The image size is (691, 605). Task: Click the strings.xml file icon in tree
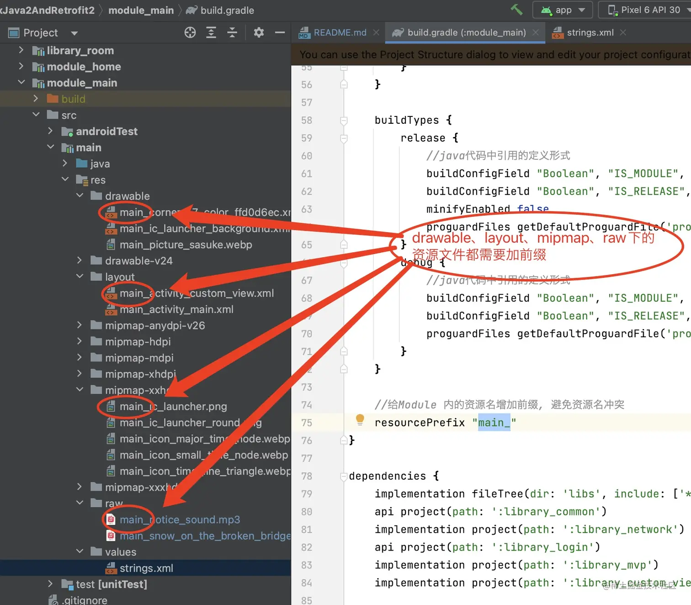coord(111,568)
